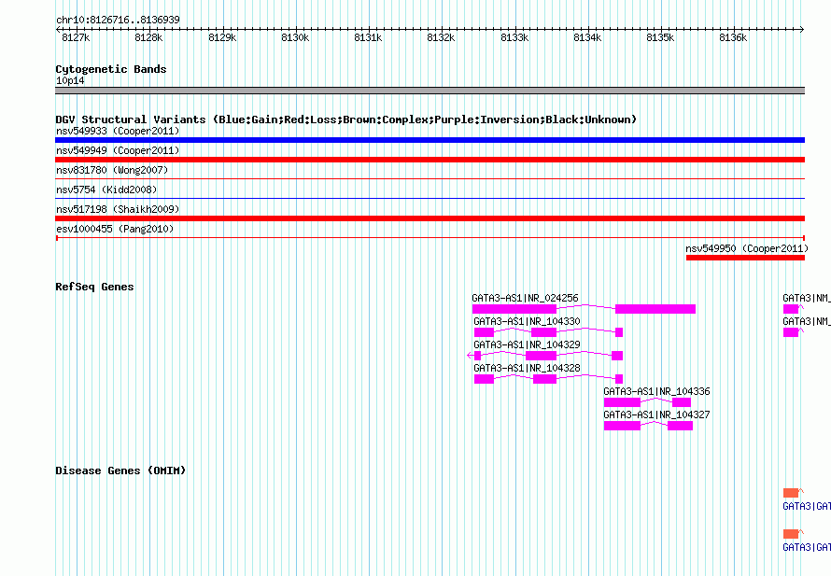Image resolution: width=831 pixels, height=576 pixels.
Task: Click the upper GATA3 RefSeq magenta exon
Action: [x=791, y=309]
